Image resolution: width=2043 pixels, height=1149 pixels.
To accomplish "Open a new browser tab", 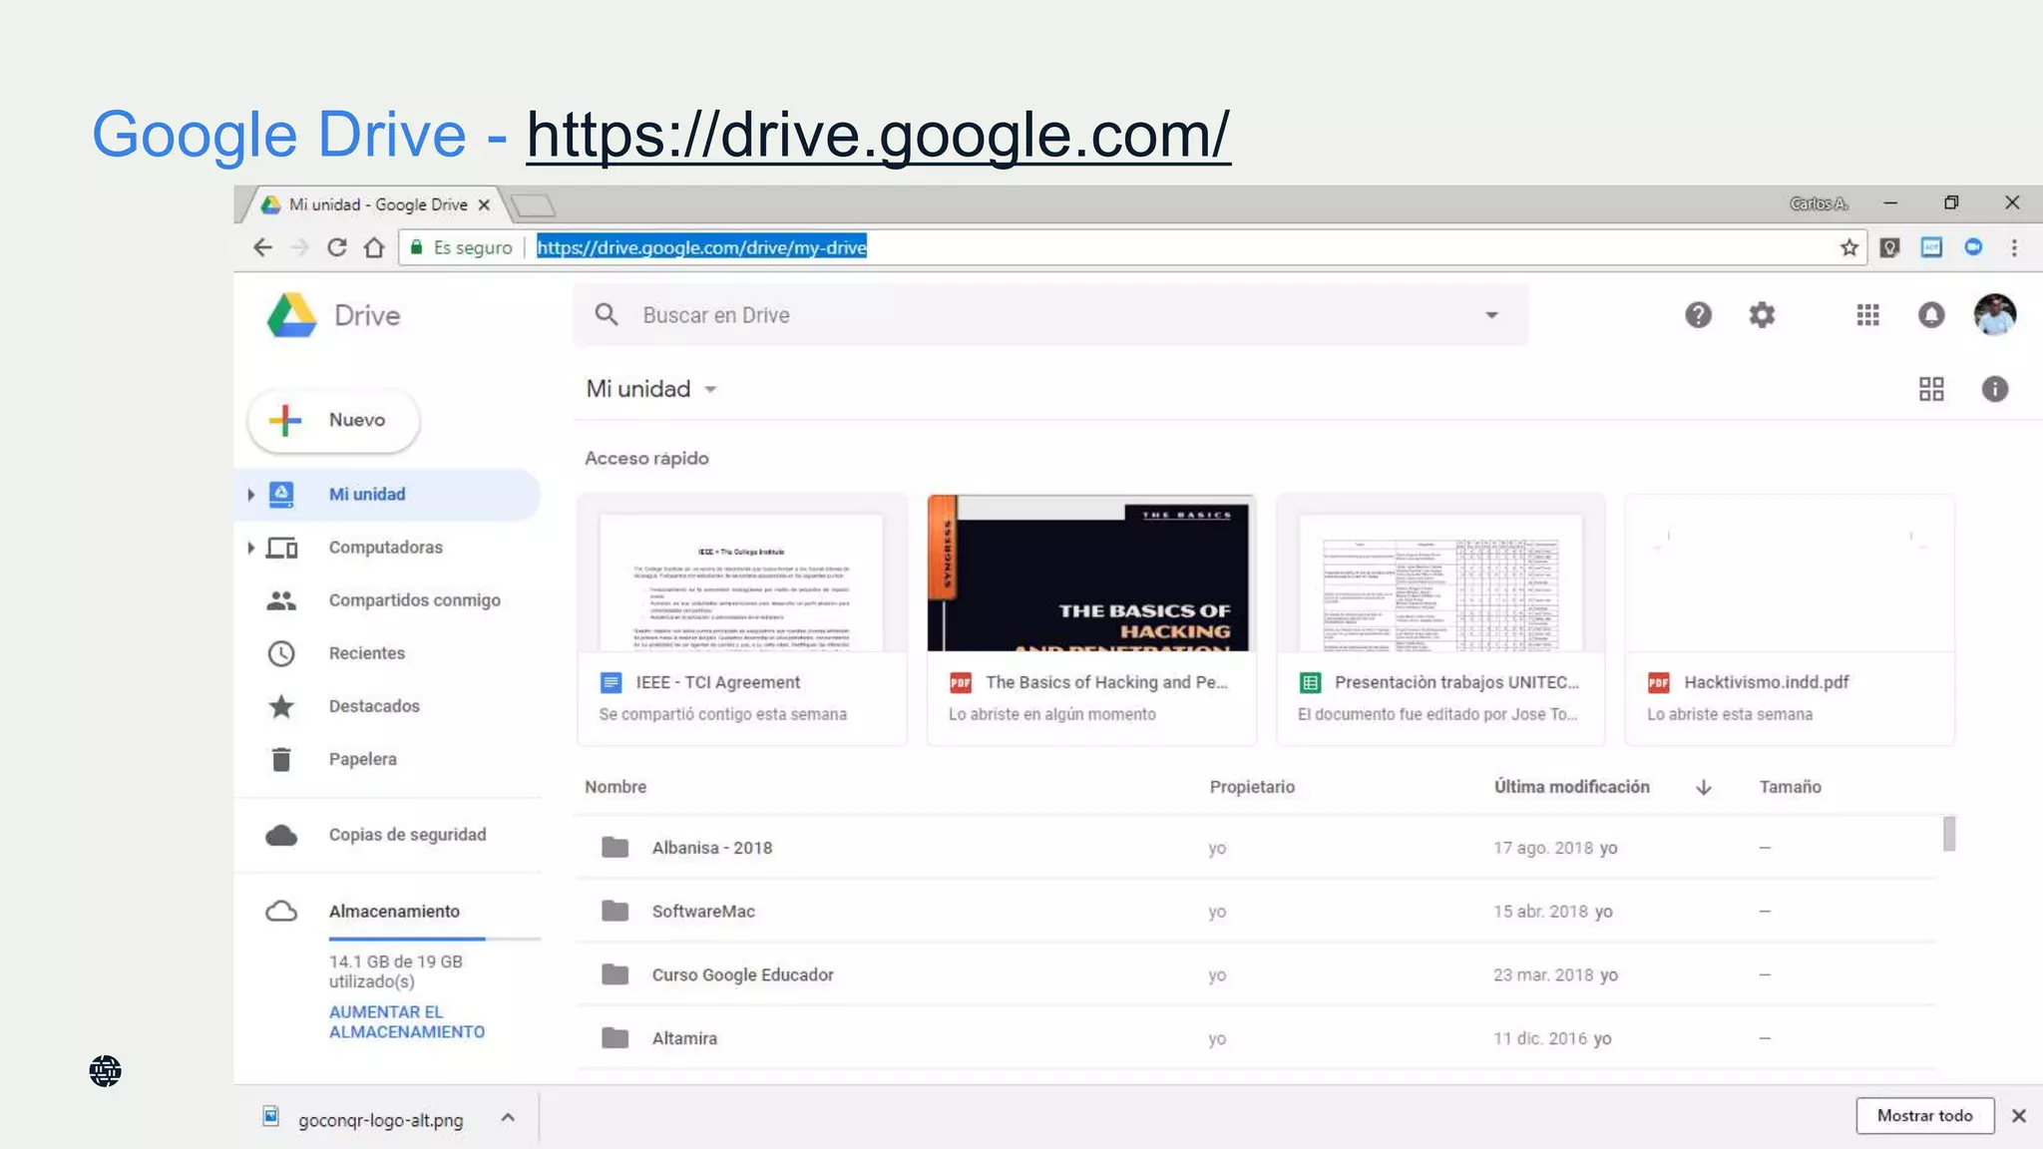I will pos(533,205).
